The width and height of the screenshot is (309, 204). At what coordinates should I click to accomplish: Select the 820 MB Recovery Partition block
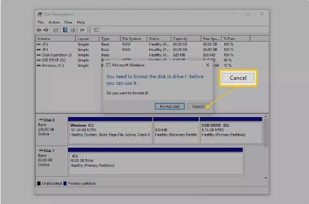176,130
